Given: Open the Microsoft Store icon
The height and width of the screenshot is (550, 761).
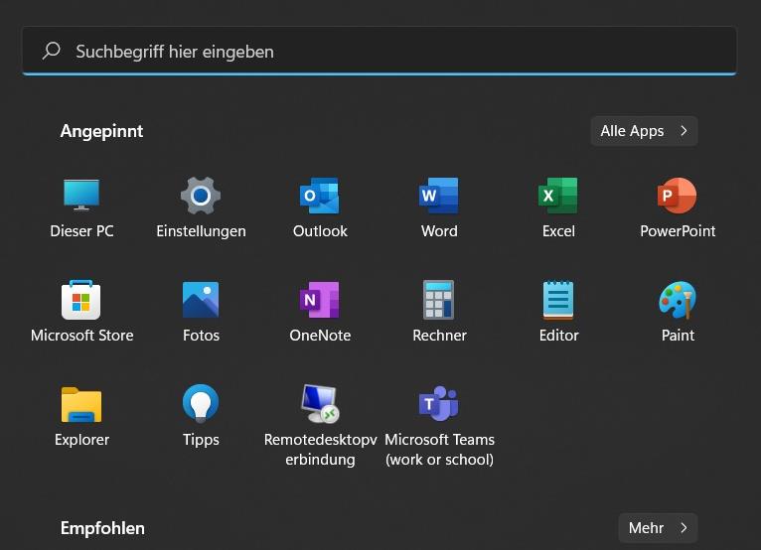Looking at the screenshot, I should [81, 300].
